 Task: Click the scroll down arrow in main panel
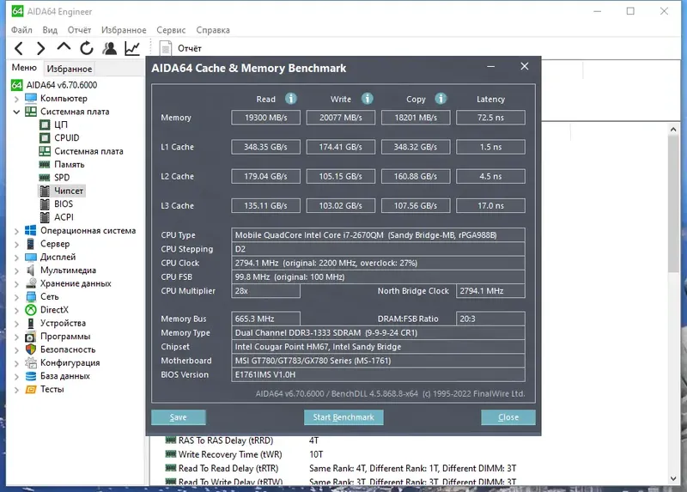(x=673, y=478)
